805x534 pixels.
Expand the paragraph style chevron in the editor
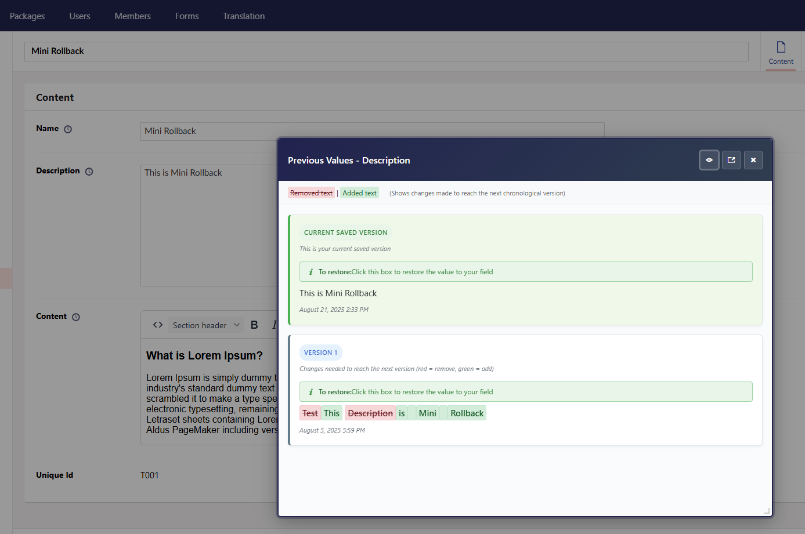[x=236, y=325]
